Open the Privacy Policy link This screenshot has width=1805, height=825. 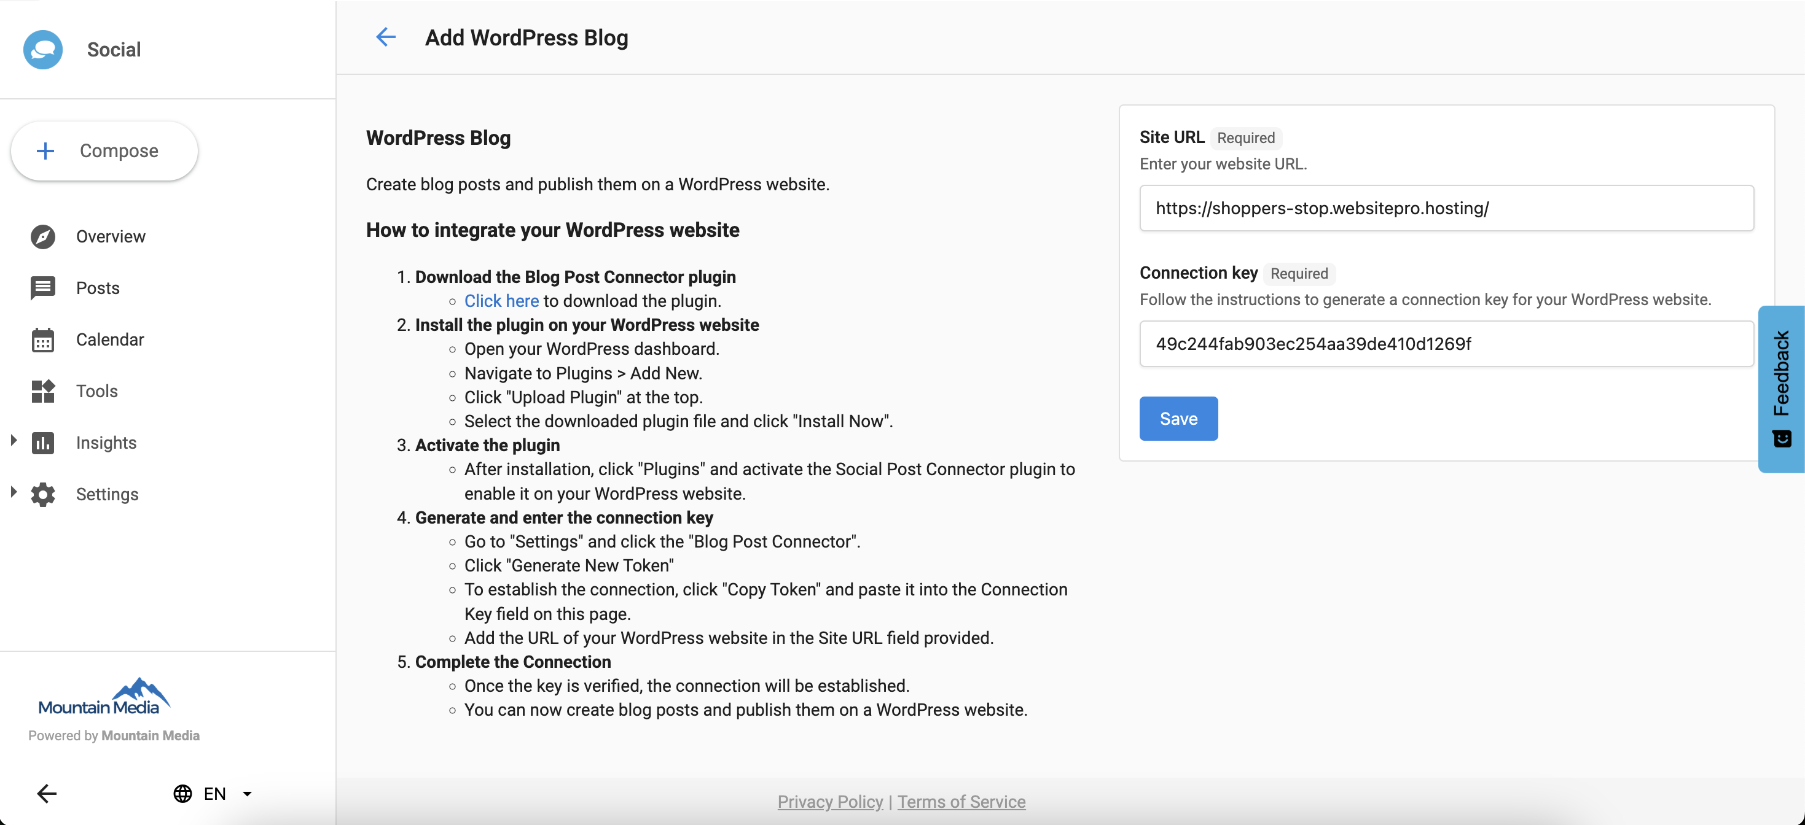click(x=831, y=802)
